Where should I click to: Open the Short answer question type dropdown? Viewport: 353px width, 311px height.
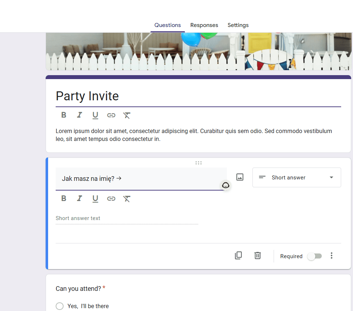pos(297,177)
